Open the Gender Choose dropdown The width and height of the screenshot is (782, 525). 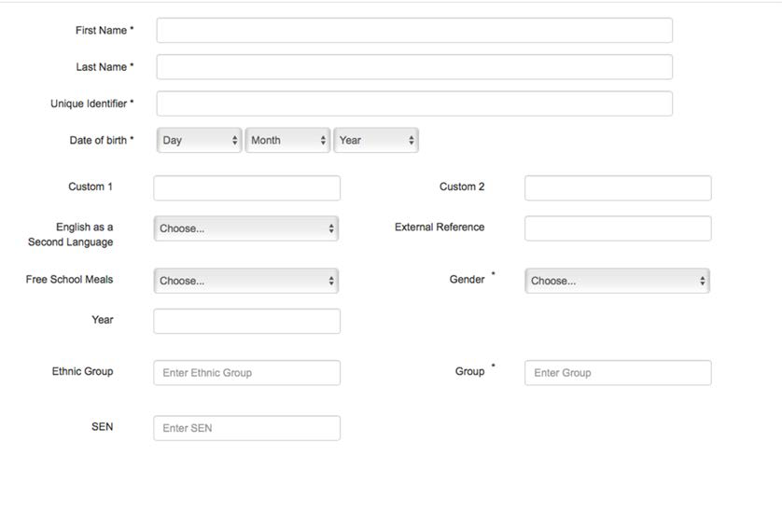click(x=618, y=281)
